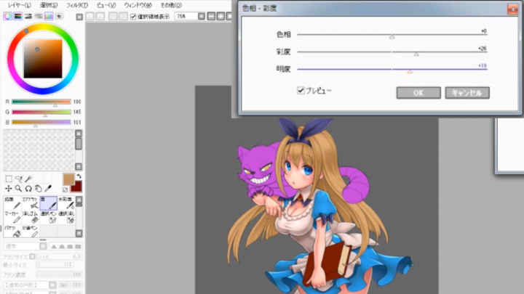Viewport: 524px width, 294px height.
Task: Toggle the transparent color box
Action: pos(65,190)
